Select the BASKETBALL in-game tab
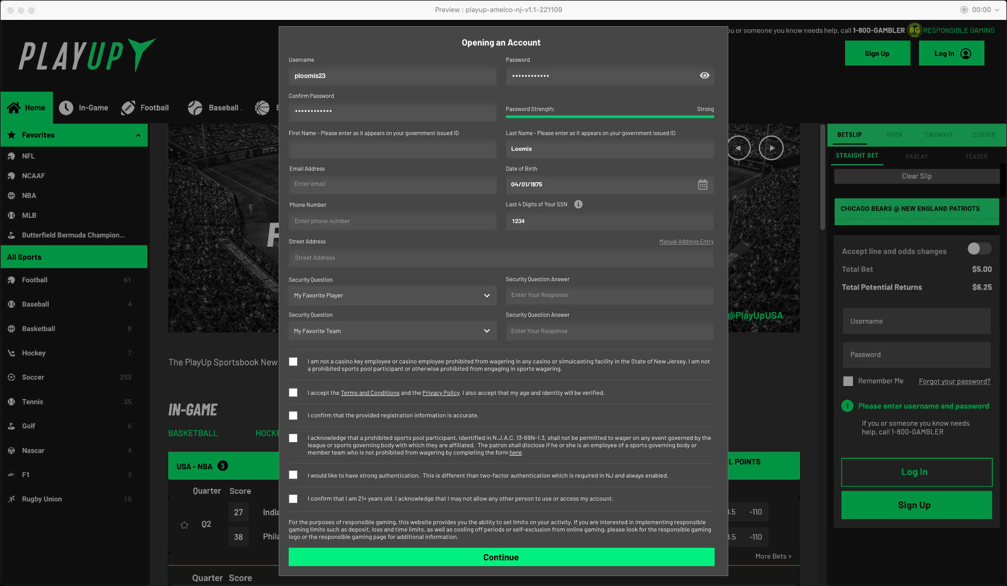The image size is (1007, 586). coord(193,433)
